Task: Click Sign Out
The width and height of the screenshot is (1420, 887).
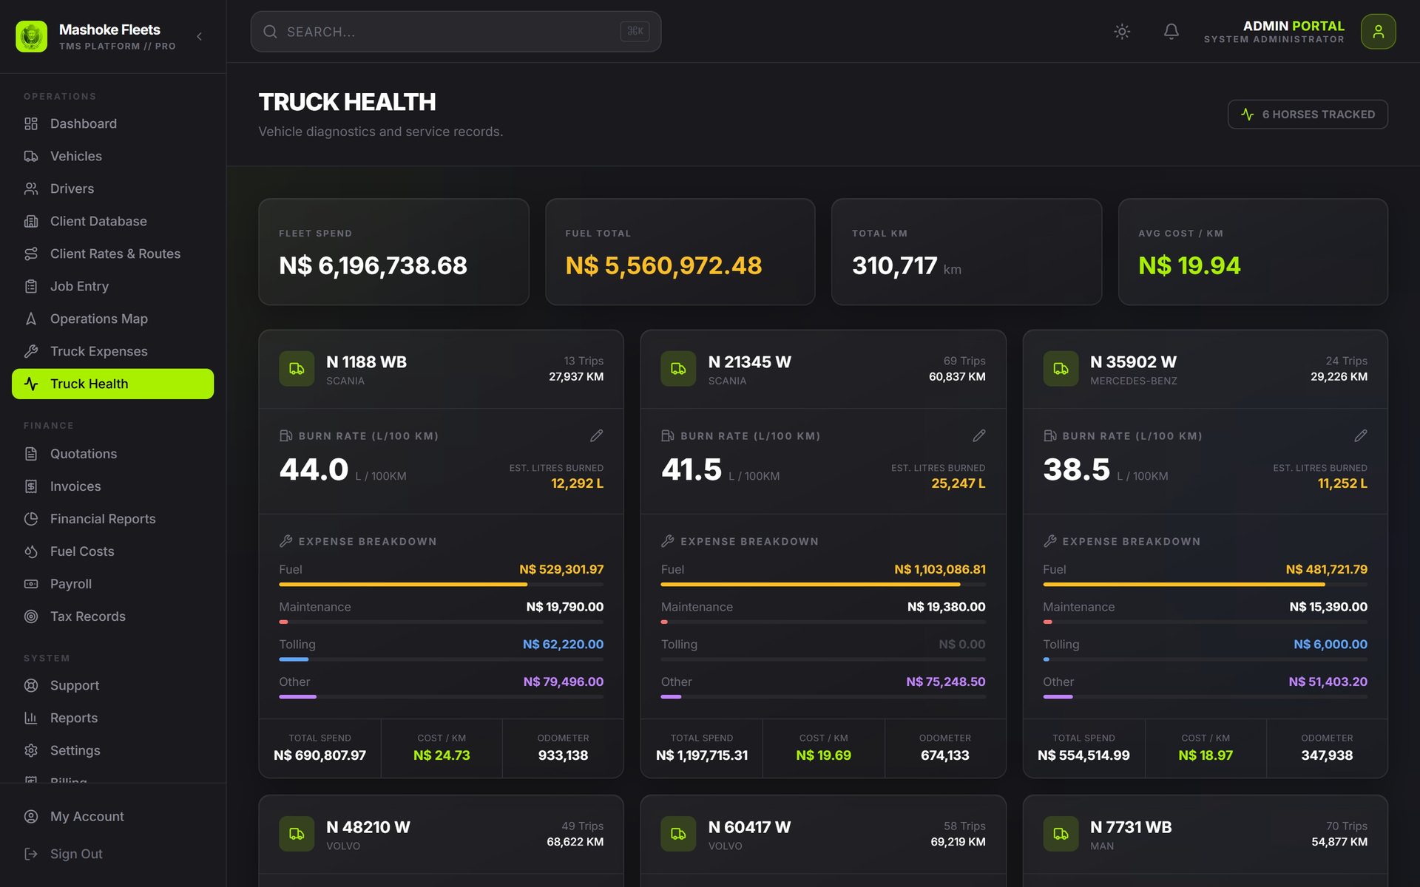Action: [113, 854]
